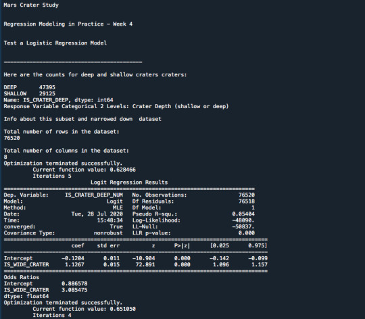Click the 'Response Variable Categorical 2 Levels' line
This screenshot has width=365, height=319.
116,106
